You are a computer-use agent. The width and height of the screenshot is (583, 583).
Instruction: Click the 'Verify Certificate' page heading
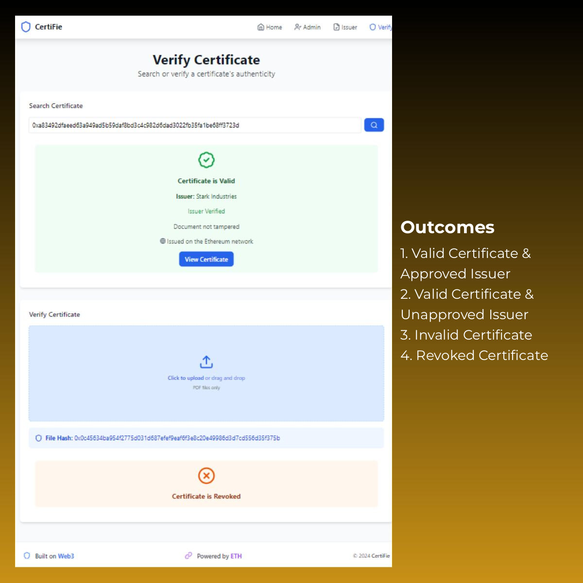click(206, 60)
